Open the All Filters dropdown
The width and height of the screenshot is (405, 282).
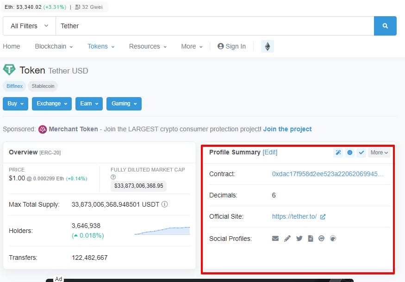(x=29, y=26)
